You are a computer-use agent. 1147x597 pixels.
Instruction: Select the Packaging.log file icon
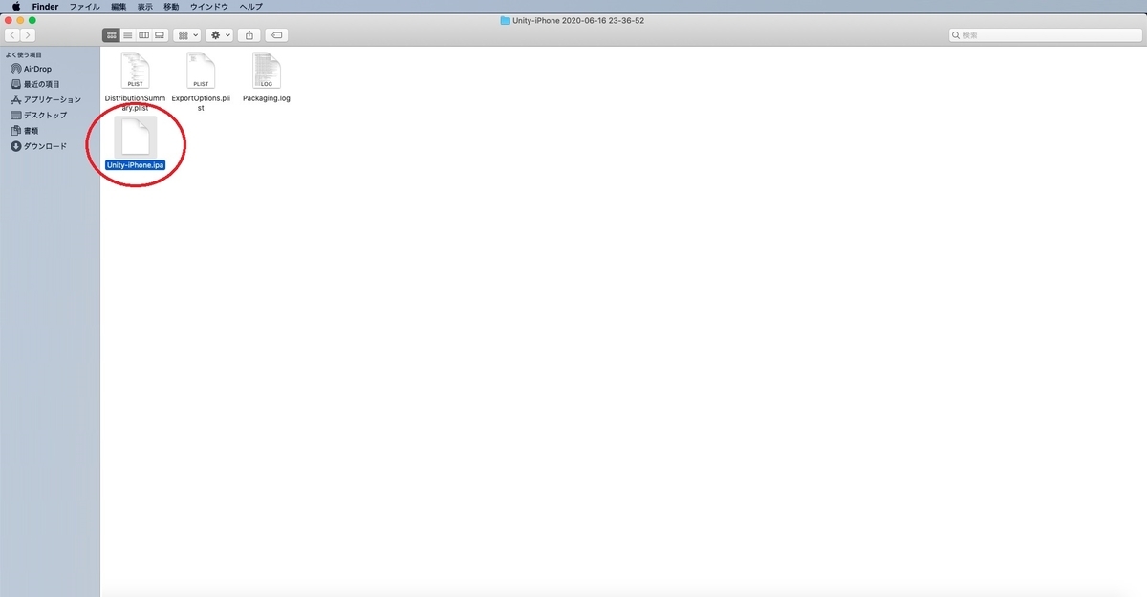click(x=267, y=72)
